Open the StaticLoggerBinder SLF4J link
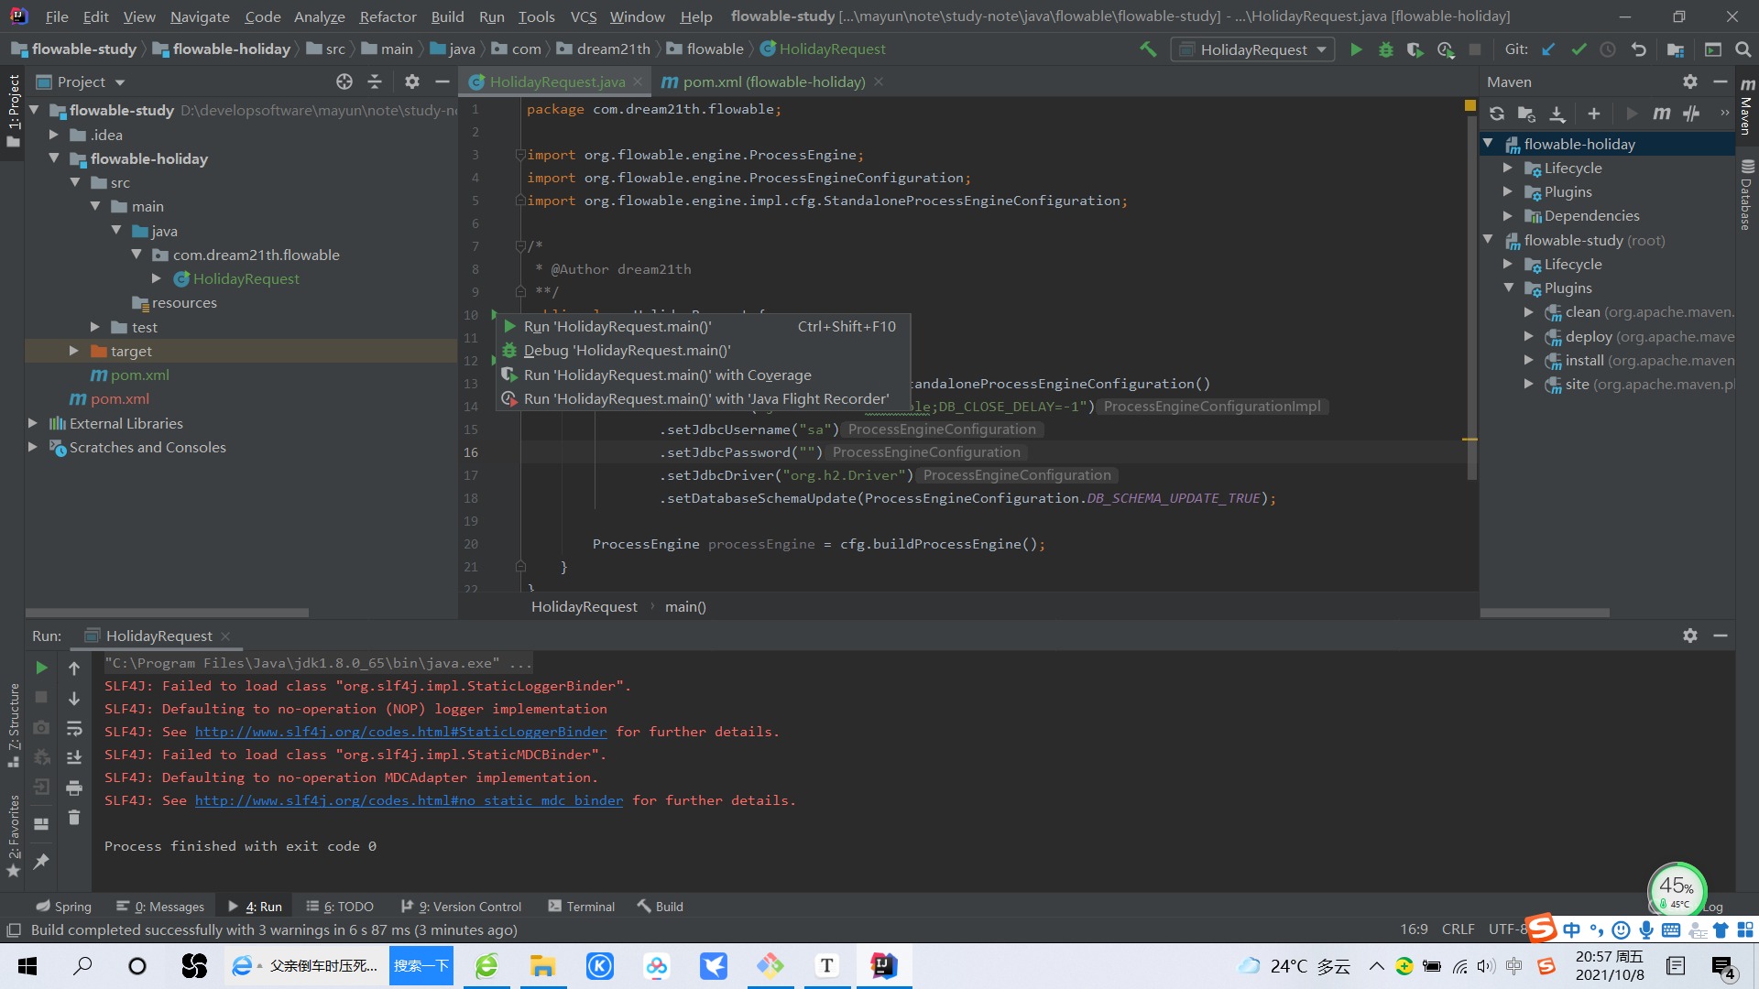The width and height of the screenshot is (1759, 989). pyautogui.click(x=400, y=732)
